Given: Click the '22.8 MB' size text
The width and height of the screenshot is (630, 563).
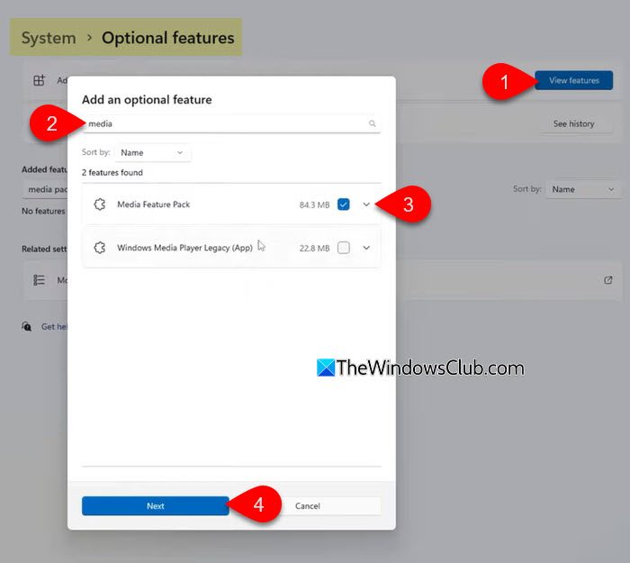Looking at the screenshot, I should pyautogui.click(x=314, y=248).
